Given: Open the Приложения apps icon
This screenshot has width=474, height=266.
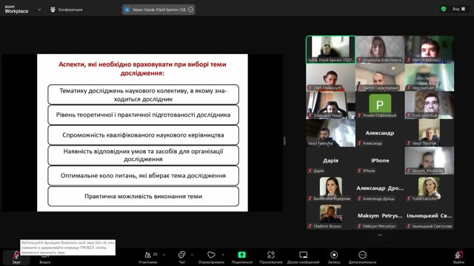Looking at the screenshot, I should tap(271, 255).
